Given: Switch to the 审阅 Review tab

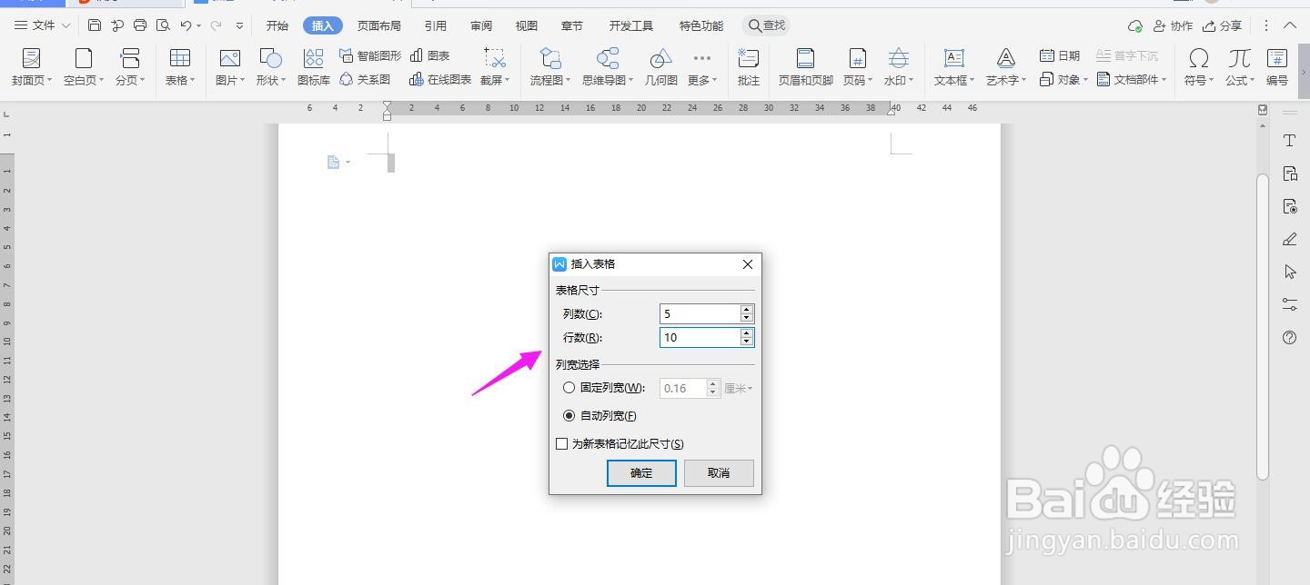Looking at the screenshot, I should (481, 25).
